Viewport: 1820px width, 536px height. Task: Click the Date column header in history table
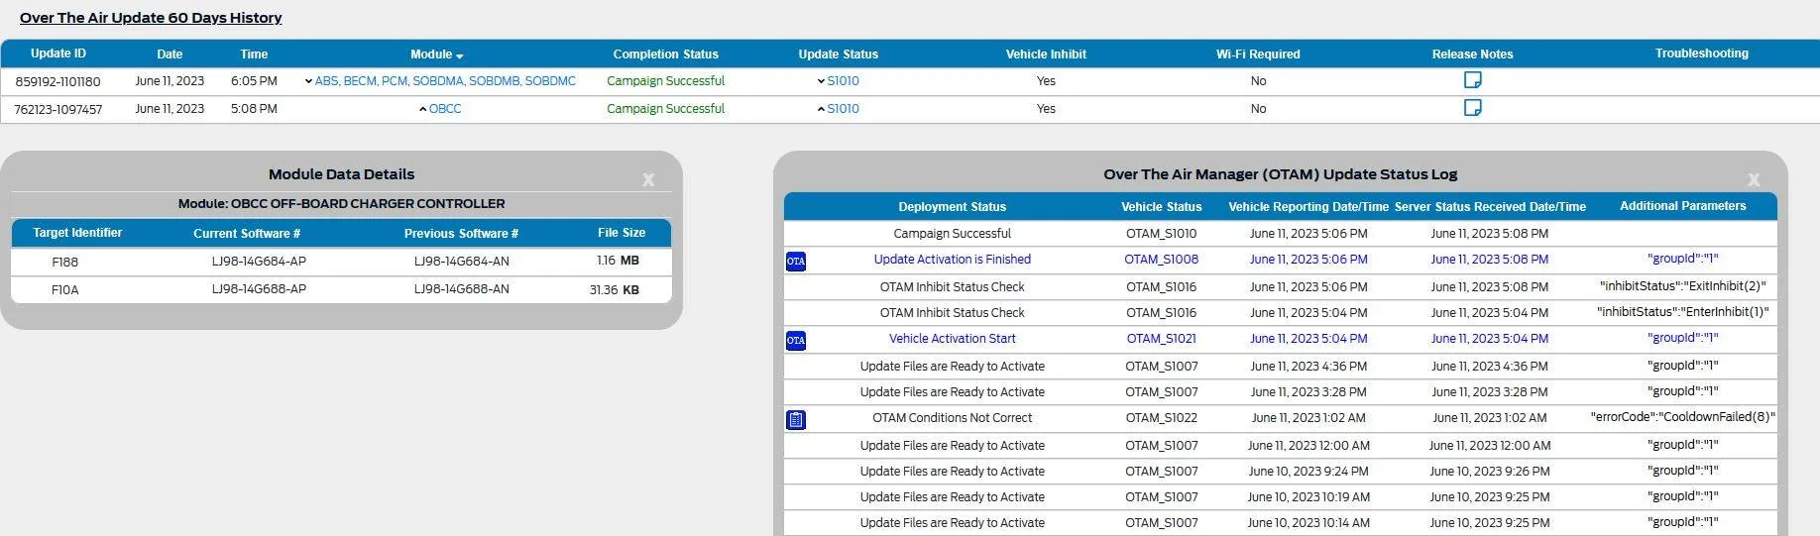pos(170,54)
